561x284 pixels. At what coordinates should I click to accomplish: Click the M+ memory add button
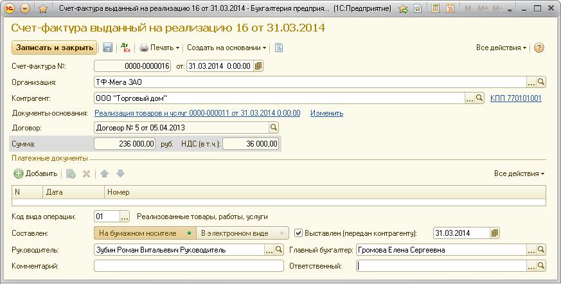point(483,8)
